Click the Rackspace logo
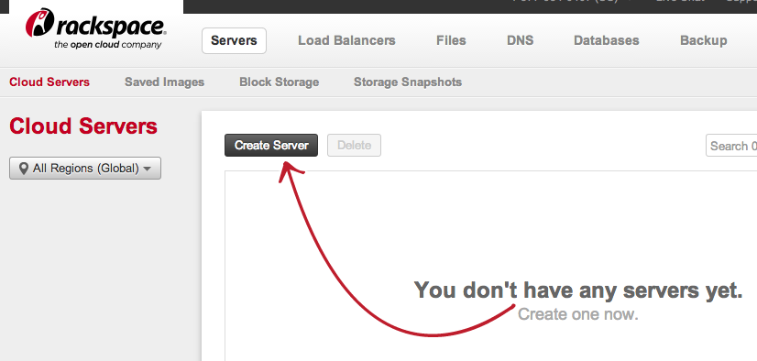 96,28
